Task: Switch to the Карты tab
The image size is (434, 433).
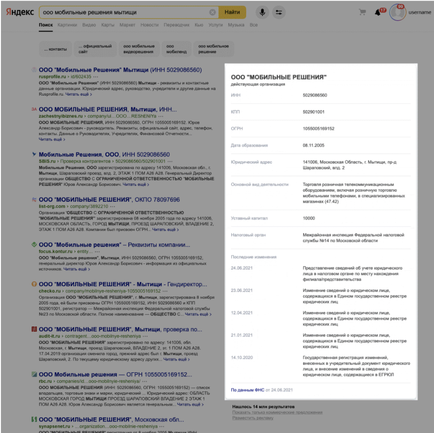Action: (x=108, y=25)
